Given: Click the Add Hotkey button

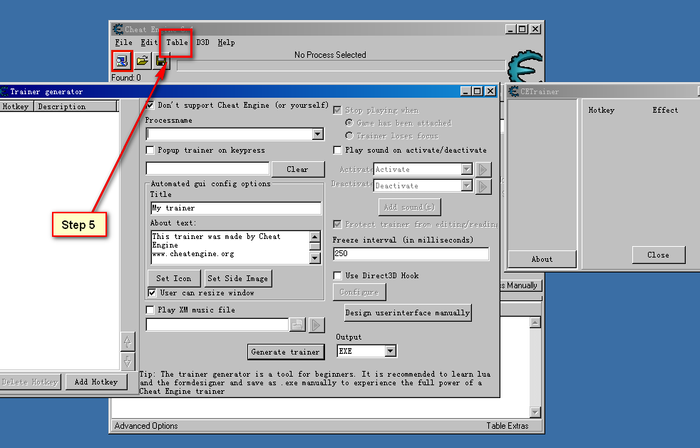Looking at the screenshot, I should (96, 382).
